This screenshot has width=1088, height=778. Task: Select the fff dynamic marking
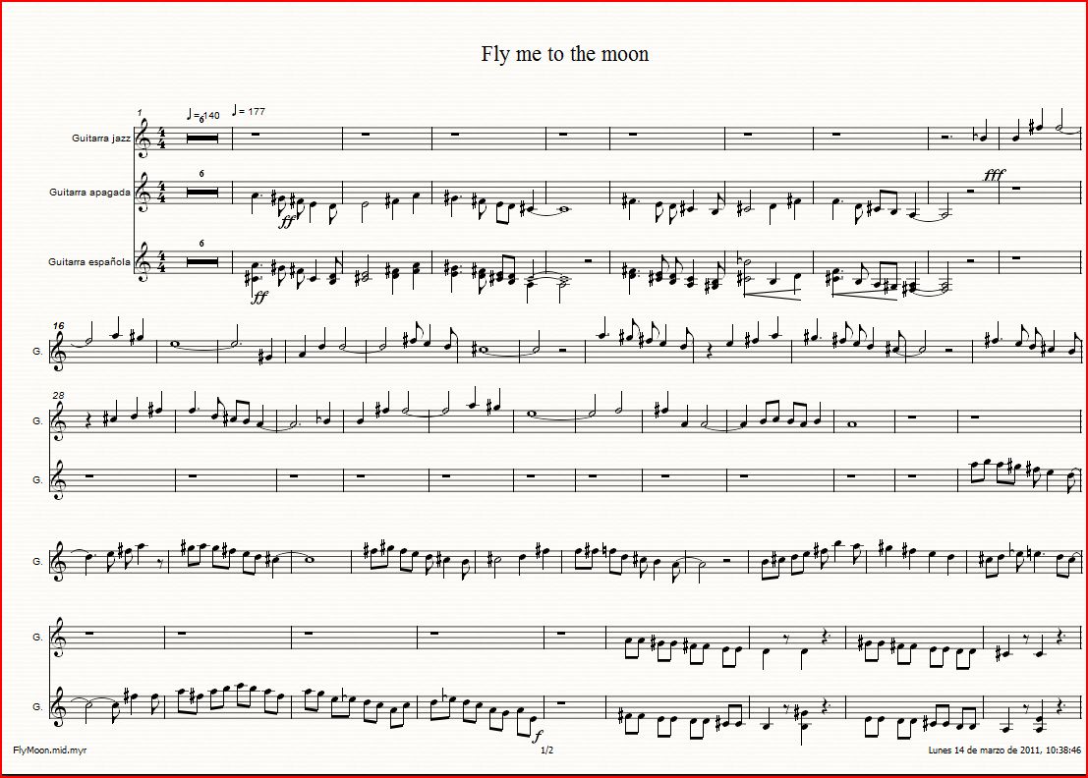(x=994, y=175)
